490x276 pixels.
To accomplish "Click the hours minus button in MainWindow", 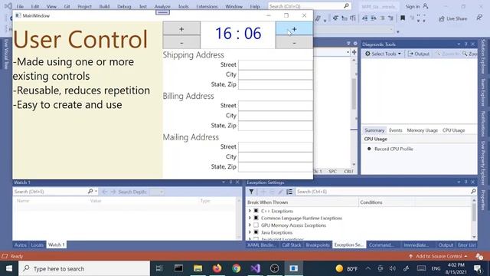I will [x=181, y=42].
